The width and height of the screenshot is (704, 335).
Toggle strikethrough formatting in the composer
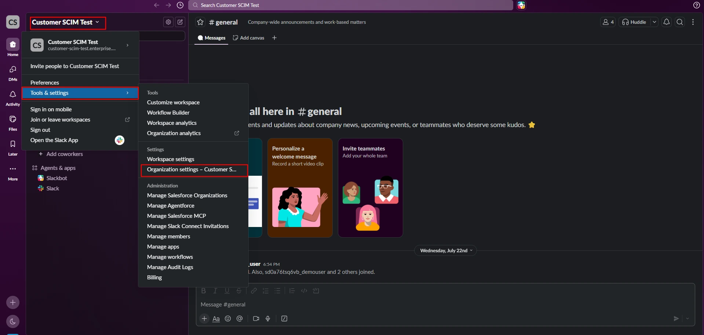[239, 291]
